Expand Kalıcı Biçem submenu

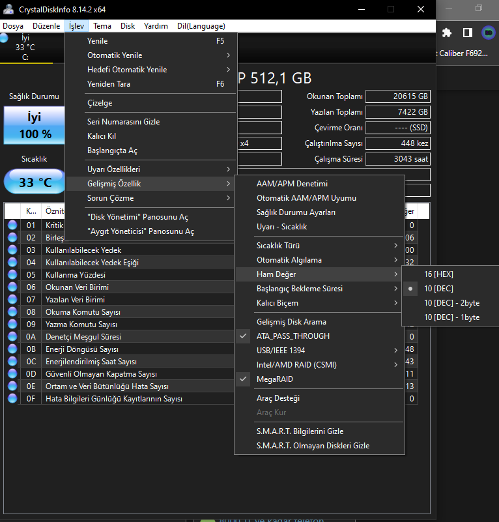[x=320, y=303]
